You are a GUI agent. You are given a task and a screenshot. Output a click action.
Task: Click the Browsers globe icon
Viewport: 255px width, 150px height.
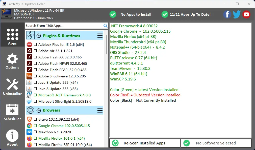[x=31, y=110]
